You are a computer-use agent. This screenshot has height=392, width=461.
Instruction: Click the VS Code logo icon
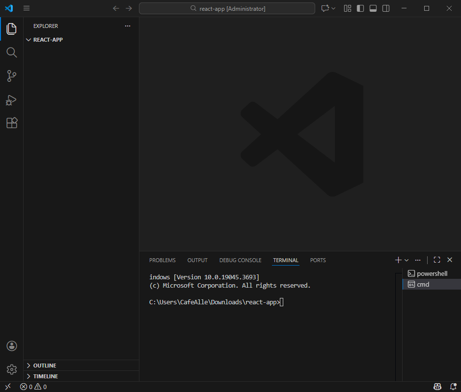click(x=9, y=8)
